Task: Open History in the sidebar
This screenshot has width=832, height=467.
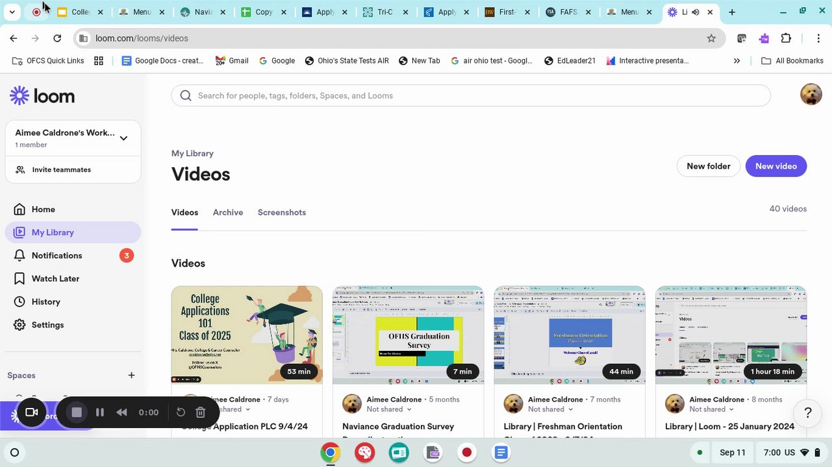Action: (x=73, y=302)
